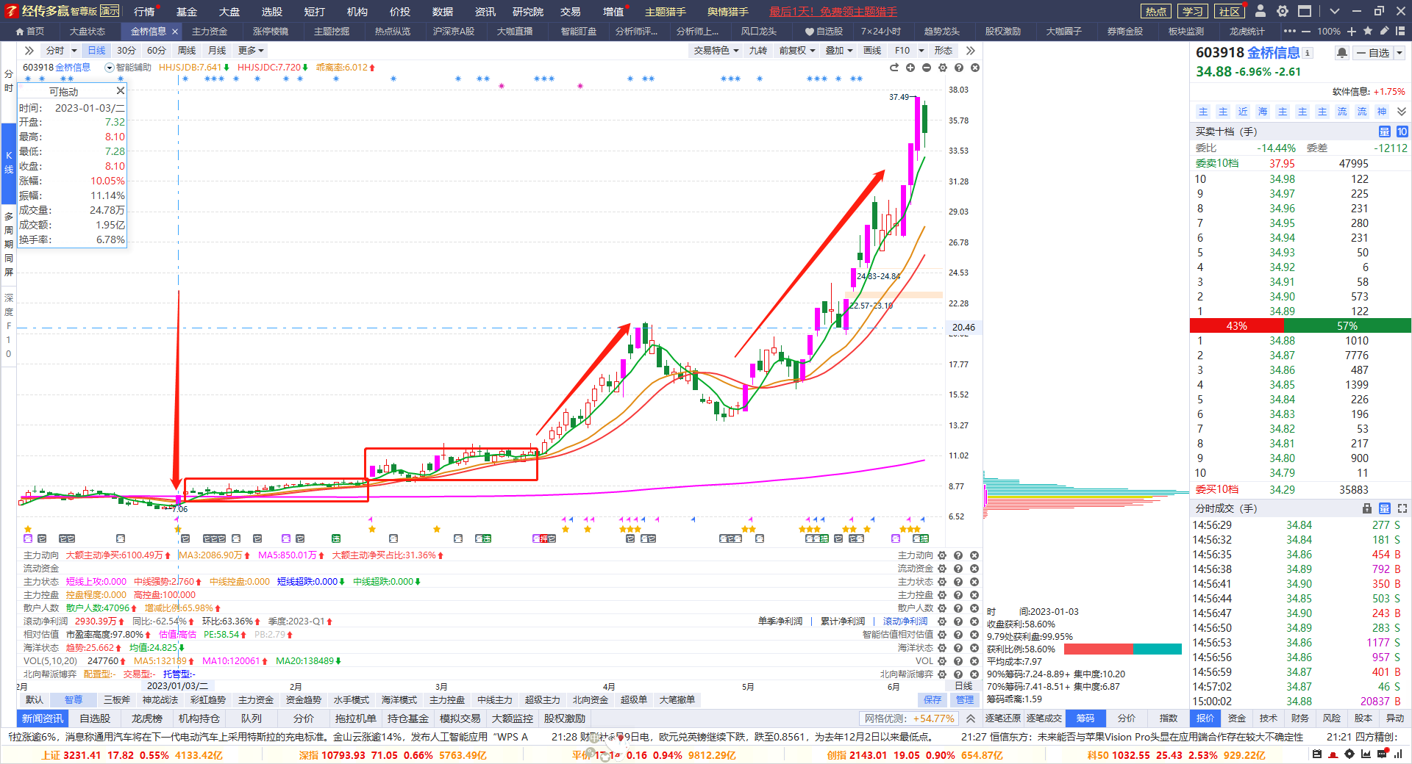Zoom in with the plus icon beside 100%
Viewport: 1412px width, 764px height.
pos(1352,32)
